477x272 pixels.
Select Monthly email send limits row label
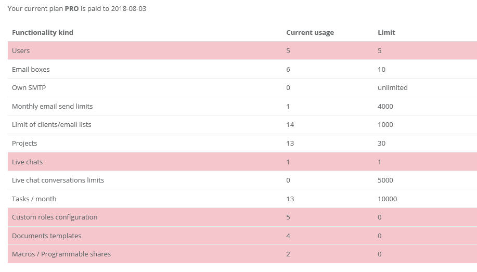pos(52,106)
